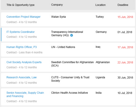Select the Watan Syria company cell
Screen dimensions: 136x107
pyautogui.click(x=58, y=17)
